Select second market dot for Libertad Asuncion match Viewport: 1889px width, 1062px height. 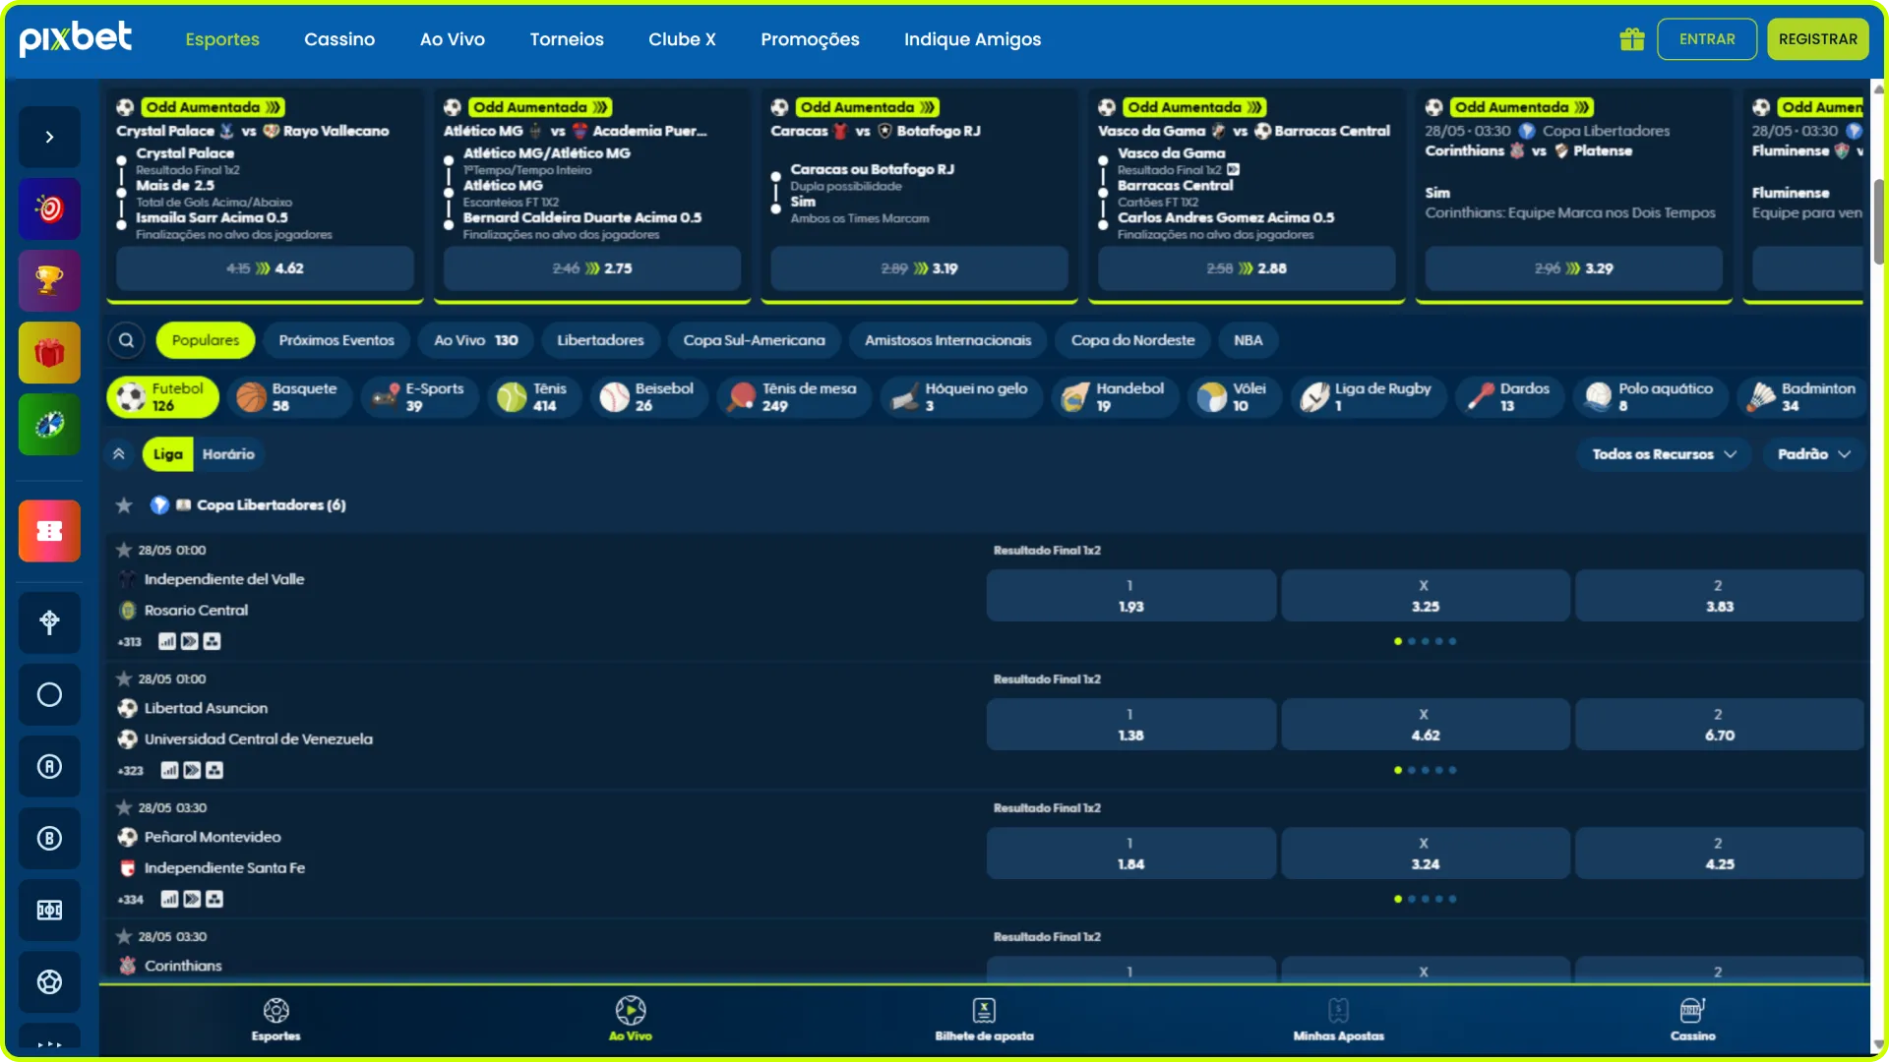pyautogui.click(x=1412, y=770)
